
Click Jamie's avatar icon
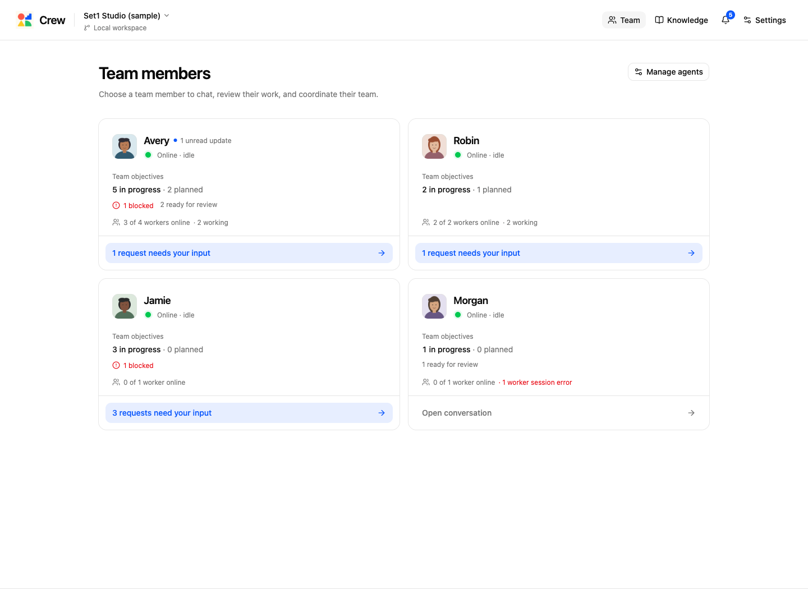tap(125, 306)
